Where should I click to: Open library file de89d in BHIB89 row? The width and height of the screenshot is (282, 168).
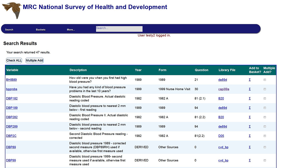(x=223, y=80)
